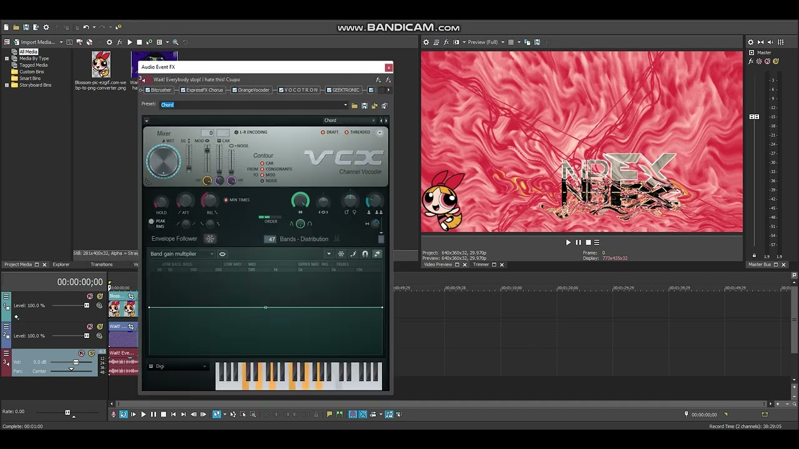Open the undo history dropdown arrow
Screen dimensions: 799x449
click(93, 27)
